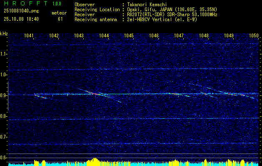Click the 1.0 kHz frequency label
262x166 pixels.
3,75
